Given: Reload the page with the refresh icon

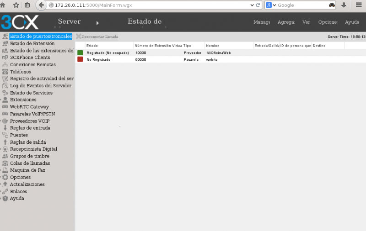Looking at the screenshot, I should point(258,5).
